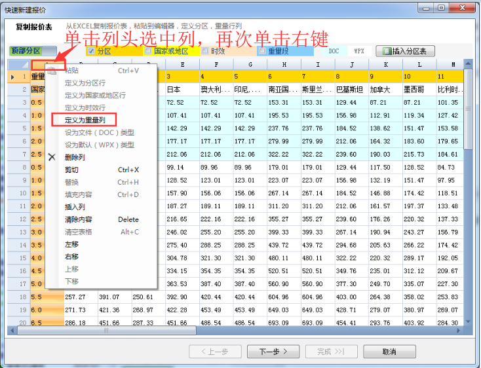The width and height of the screenshot is (481, 368).
Task: Choose 剪切 in the context menu
Action: [x=71, y=170]
